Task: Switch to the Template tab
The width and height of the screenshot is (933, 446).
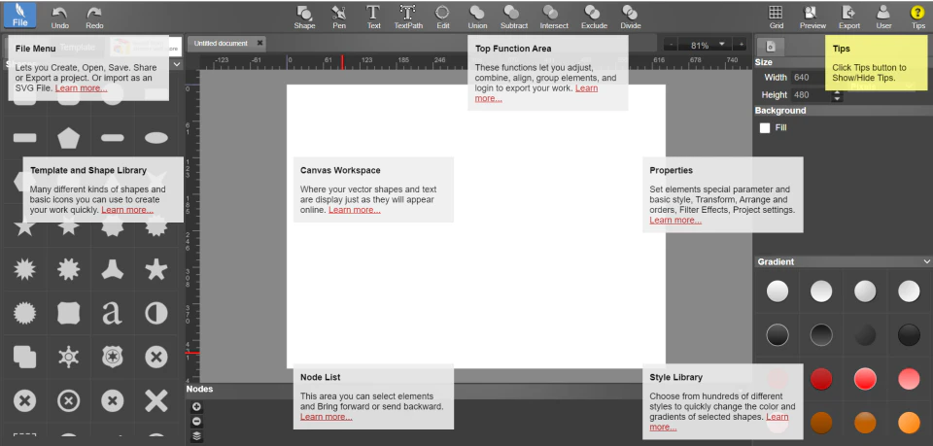Action: click(x=78, y=47)
